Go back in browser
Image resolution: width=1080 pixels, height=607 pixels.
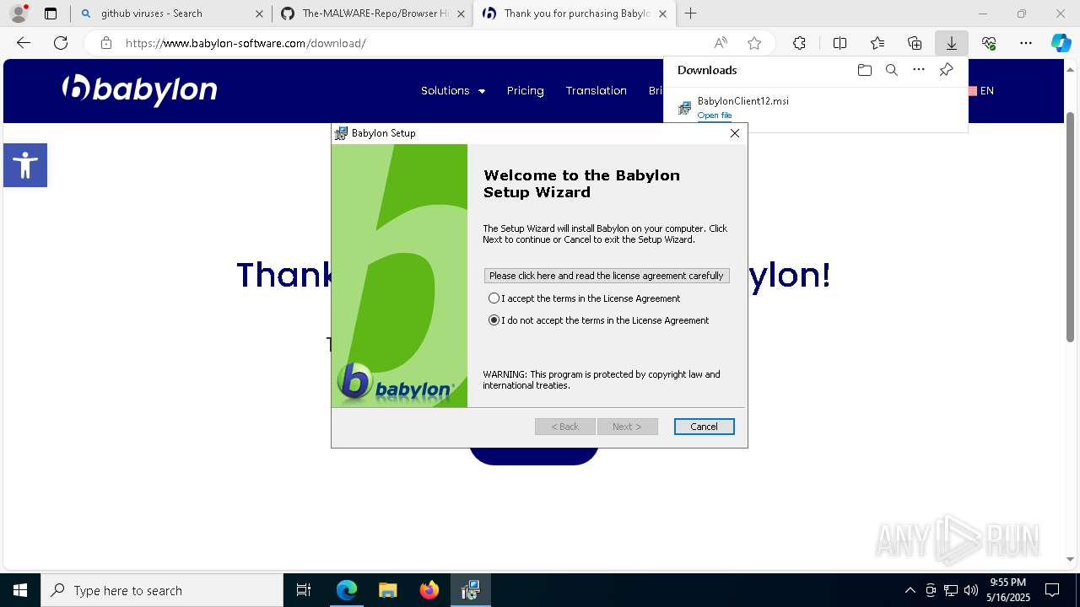coord(24,43)
